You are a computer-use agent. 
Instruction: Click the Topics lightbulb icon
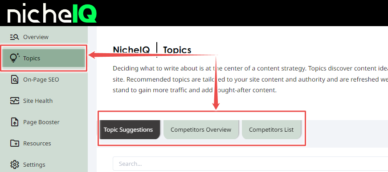click(x=14, y=58)
